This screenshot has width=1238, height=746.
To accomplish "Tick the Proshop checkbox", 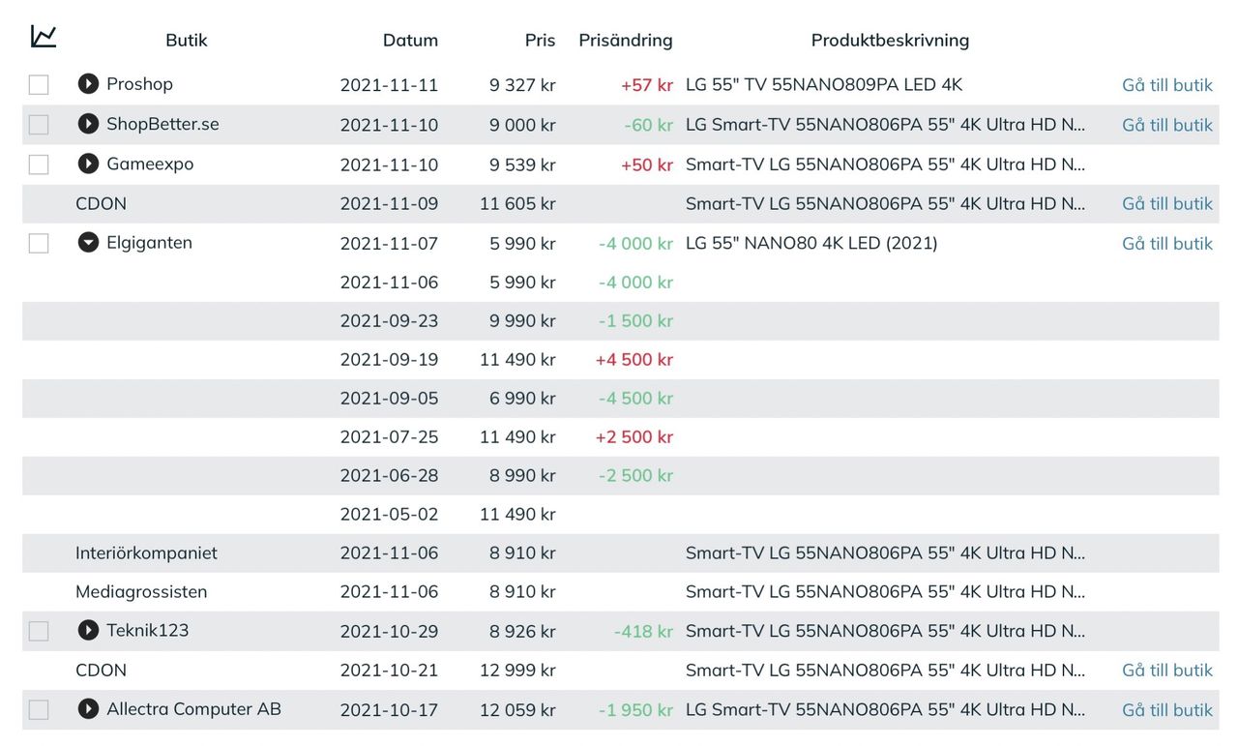I will (x=39, y=85).
